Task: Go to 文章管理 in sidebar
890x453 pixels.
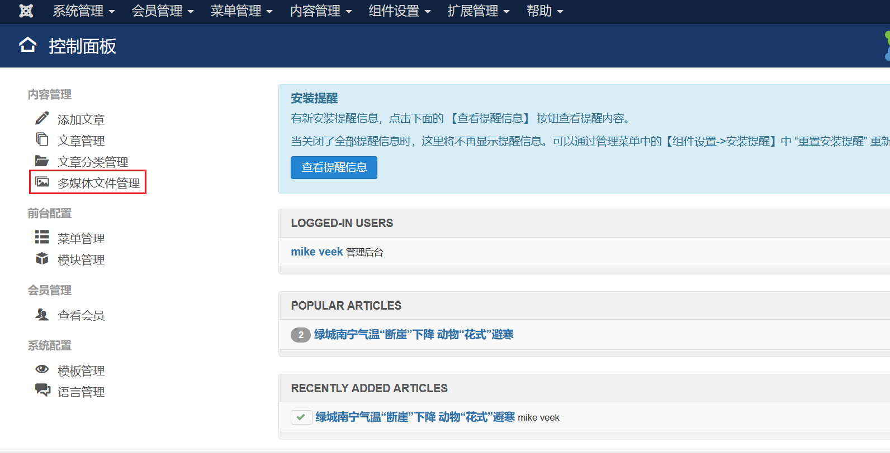Action: 81,141
